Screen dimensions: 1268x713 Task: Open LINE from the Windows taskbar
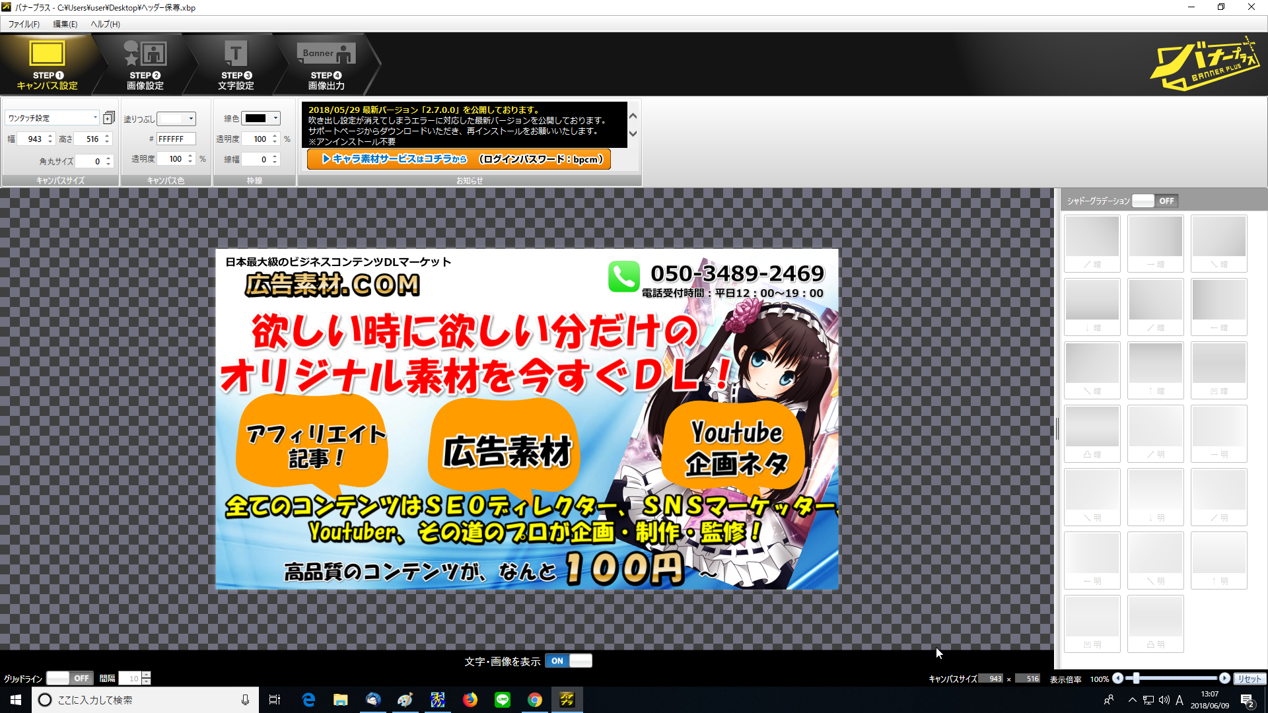502,700
